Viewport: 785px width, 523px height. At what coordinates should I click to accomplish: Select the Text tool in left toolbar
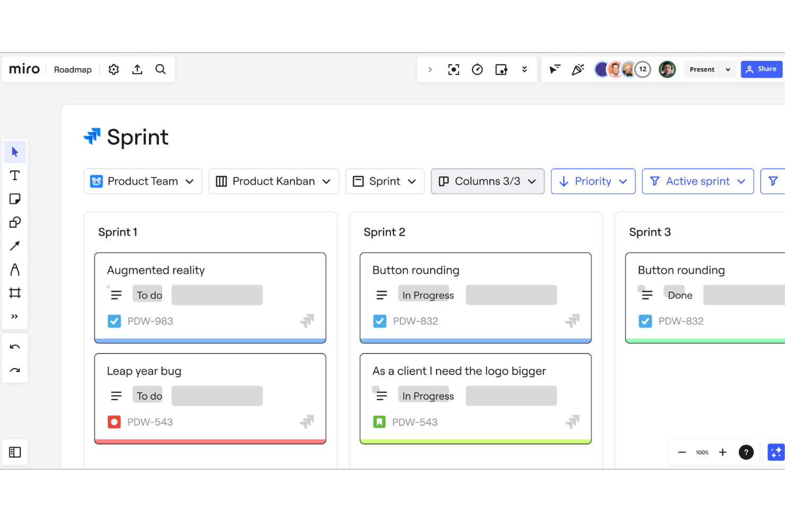click(x=15, y=175)
